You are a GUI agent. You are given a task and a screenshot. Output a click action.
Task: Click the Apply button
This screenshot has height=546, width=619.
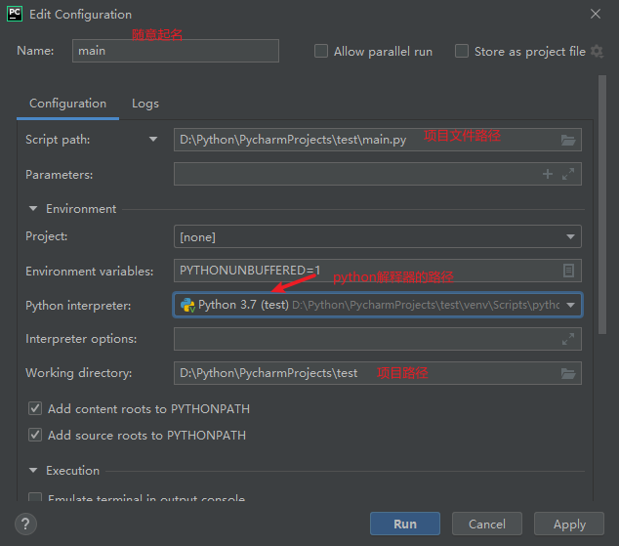click(569, 524)
